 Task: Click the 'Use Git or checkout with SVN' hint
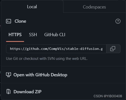click(47, 59)
